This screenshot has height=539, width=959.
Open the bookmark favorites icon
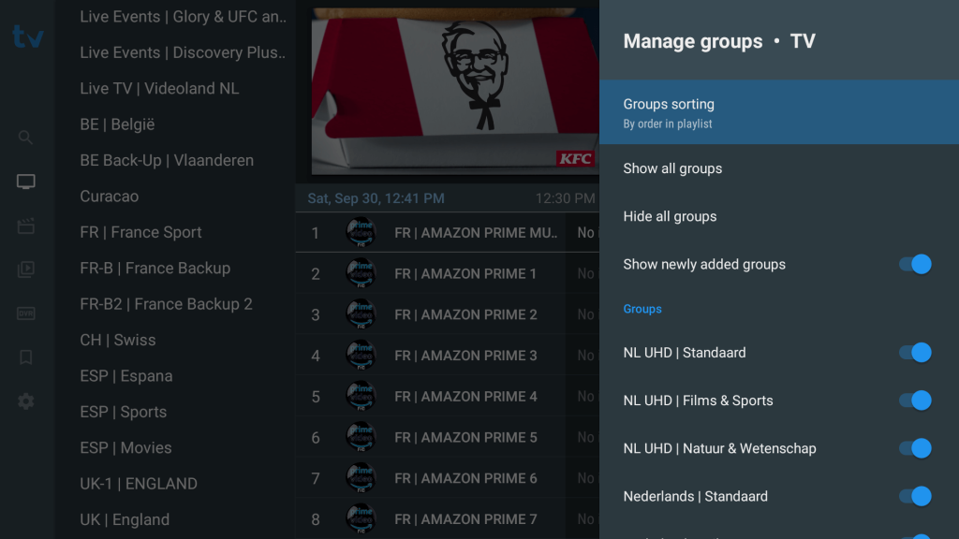[26, 357]
